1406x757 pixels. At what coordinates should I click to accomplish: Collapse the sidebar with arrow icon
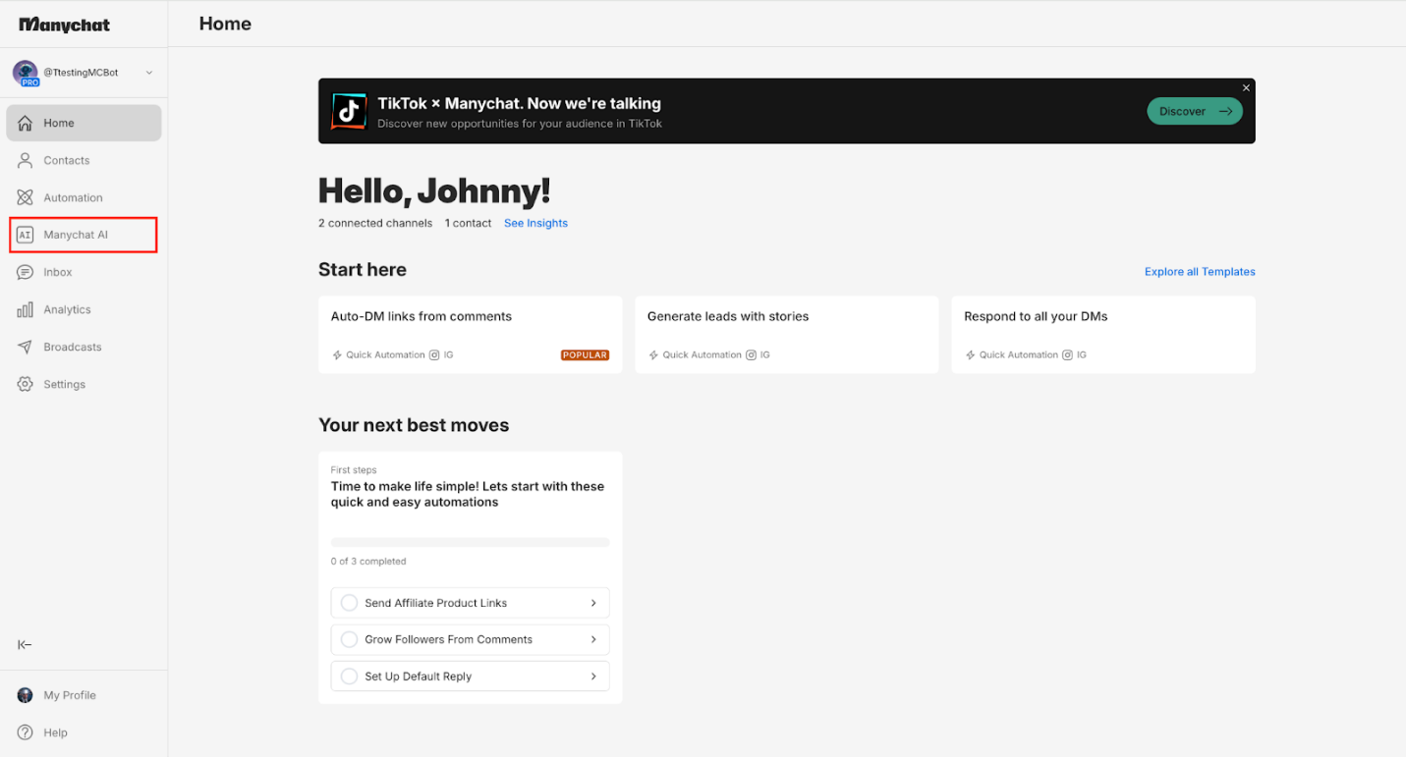tap(26, 644)
